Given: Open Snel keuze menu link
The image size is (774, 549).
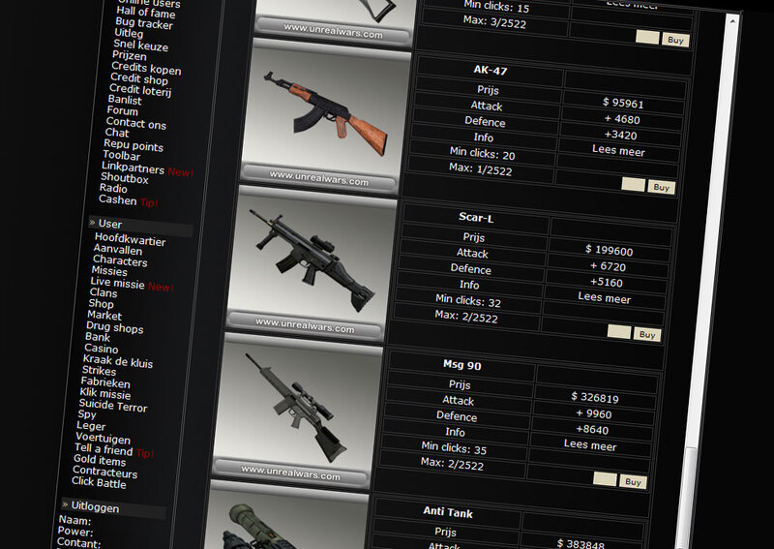Looking at the screenshot, I should pos(140,46).
